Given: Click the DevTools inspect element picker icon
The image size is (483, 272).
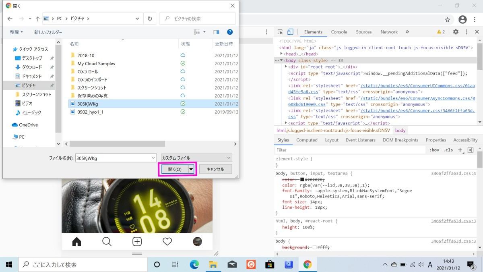Looking at the screenshot, I should coord(280,32).
